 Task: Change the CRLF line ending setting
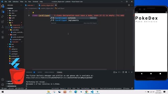[x=74, y=89]
